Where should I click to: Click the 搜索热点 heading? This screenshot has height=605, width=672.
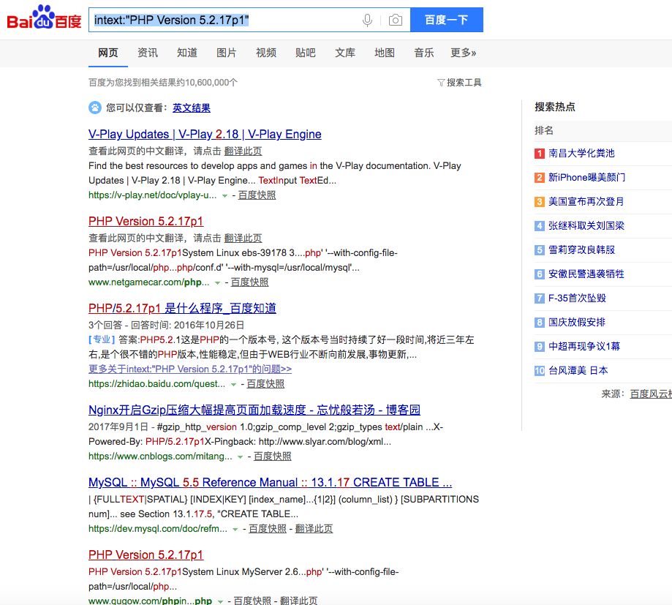[554, 107]
